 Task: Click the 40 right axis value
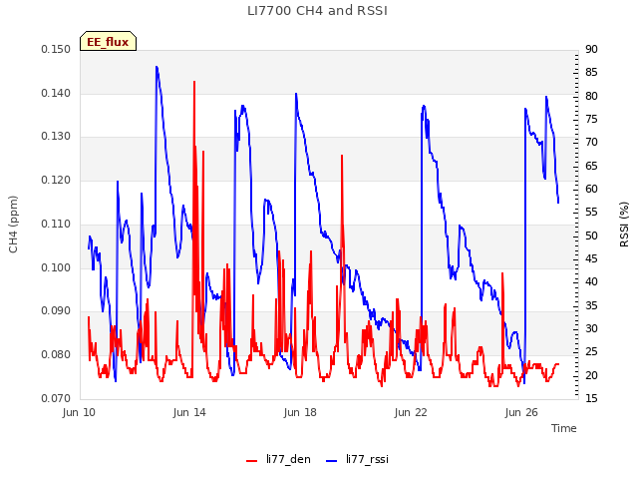591,282
